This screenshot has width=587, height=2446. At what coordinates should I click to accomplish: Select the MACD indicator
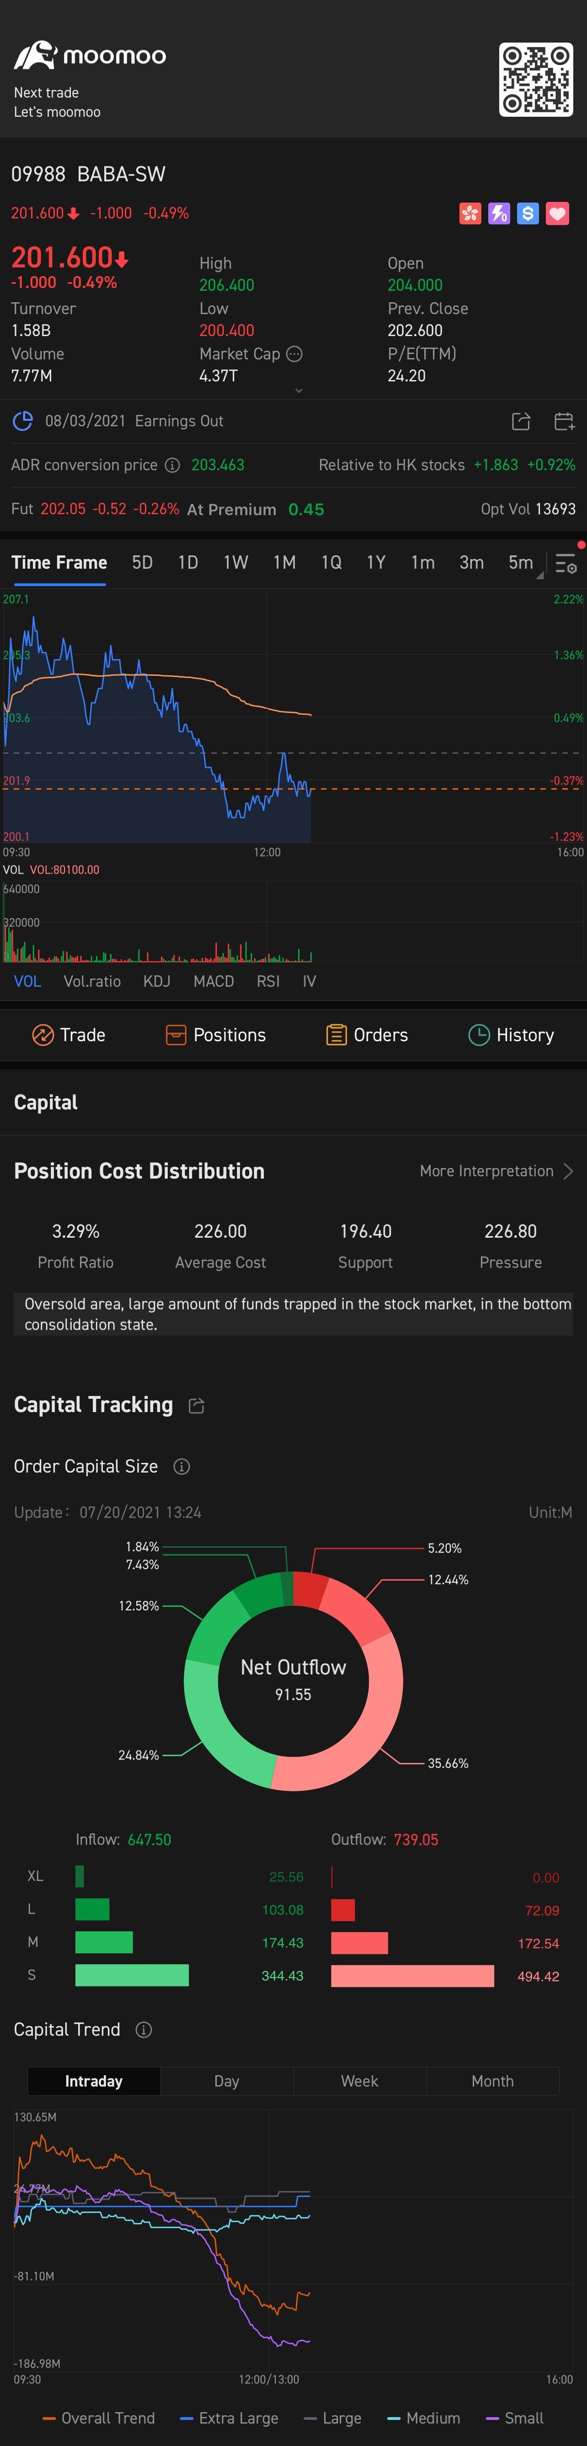(x=213, y=981)
